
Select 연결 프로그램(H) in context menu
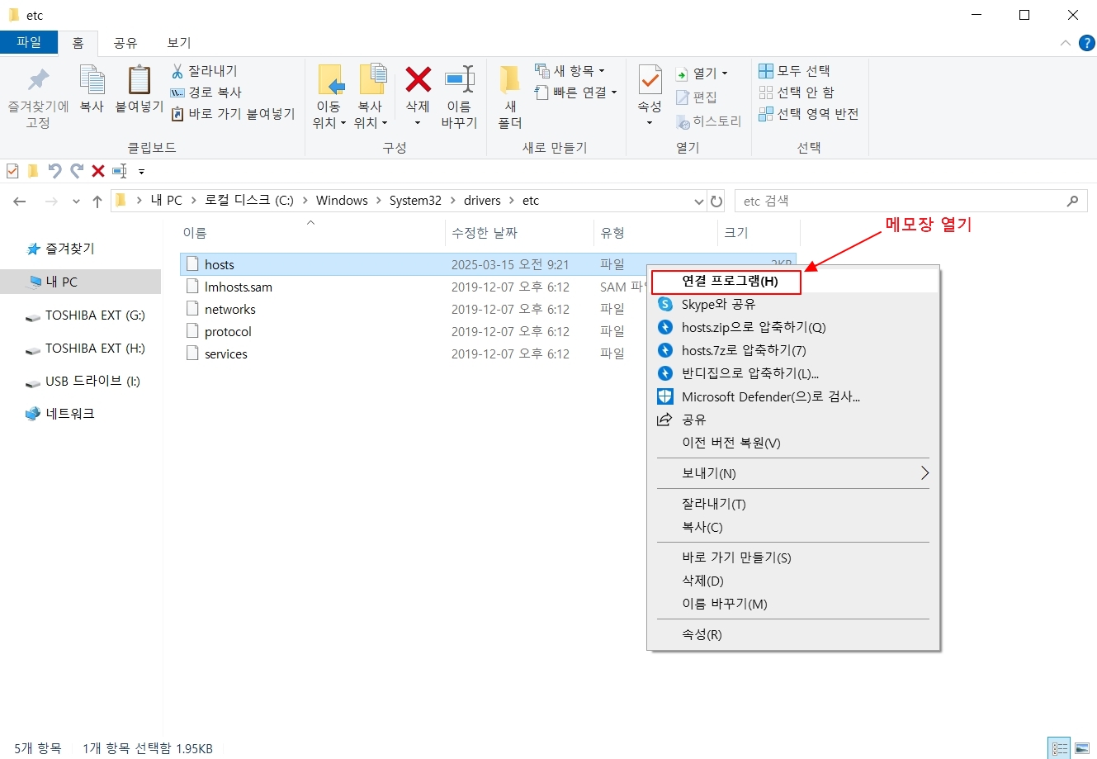click(729, 282)
